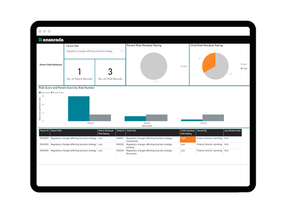Click the grey Parent Risk Residual Rating pie
This screenshot has width=286, height=213.
click(154, 66)
